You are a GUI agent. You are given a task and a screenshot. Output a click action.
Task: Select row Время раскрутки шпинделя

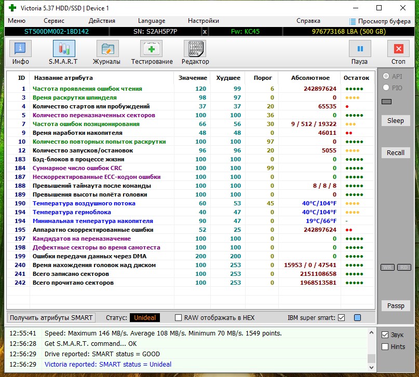tap(191, 97)
